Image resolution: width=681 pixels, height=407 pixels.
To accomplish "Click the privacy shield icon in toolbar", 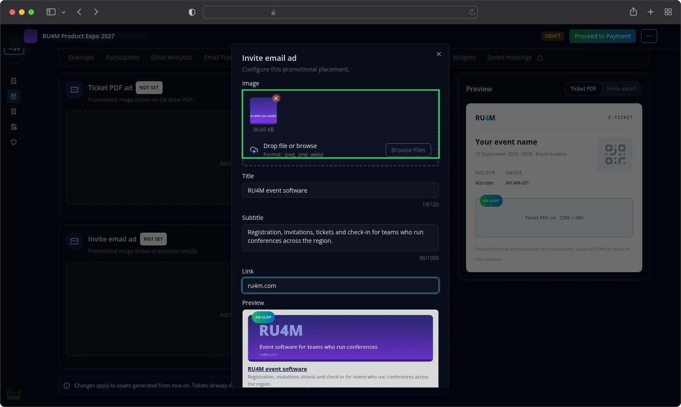I will coord(192,12).
